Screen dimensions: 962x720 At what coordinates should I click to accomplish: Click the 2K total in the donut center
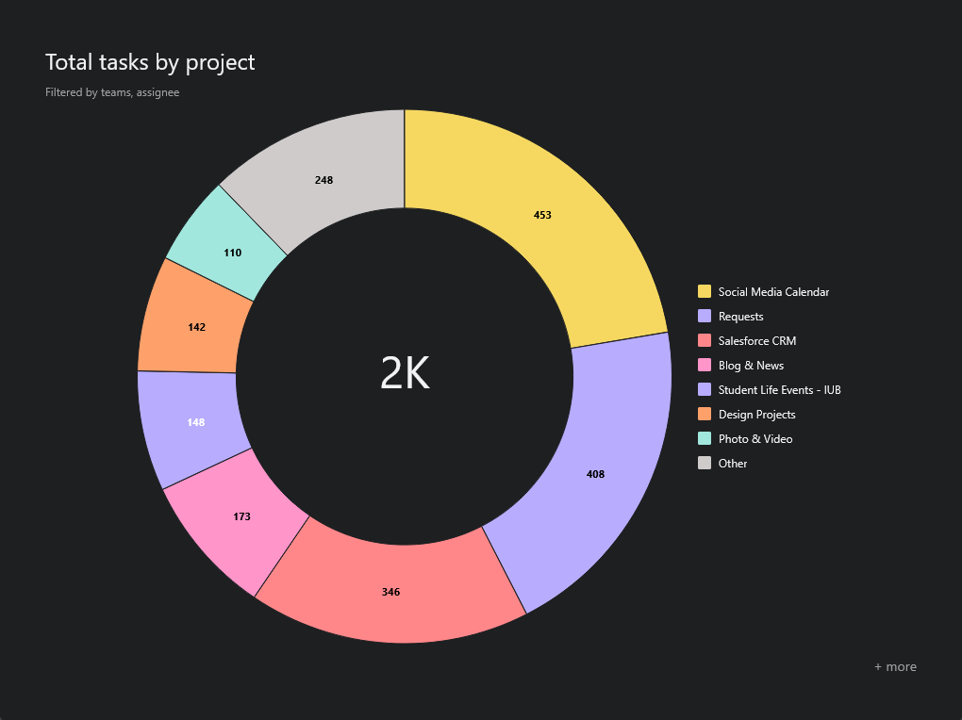tap(404, 374)
